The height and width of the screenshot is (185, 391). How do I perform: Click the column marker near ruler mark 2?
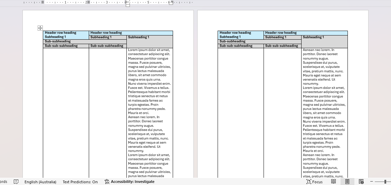(x=88, y=2)
